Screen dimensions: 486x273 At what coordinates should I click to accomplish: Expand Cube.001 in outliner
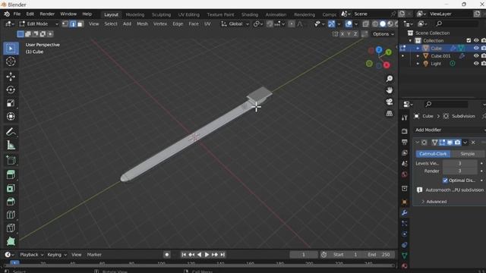pyautogui.click(x=418, y=55)
